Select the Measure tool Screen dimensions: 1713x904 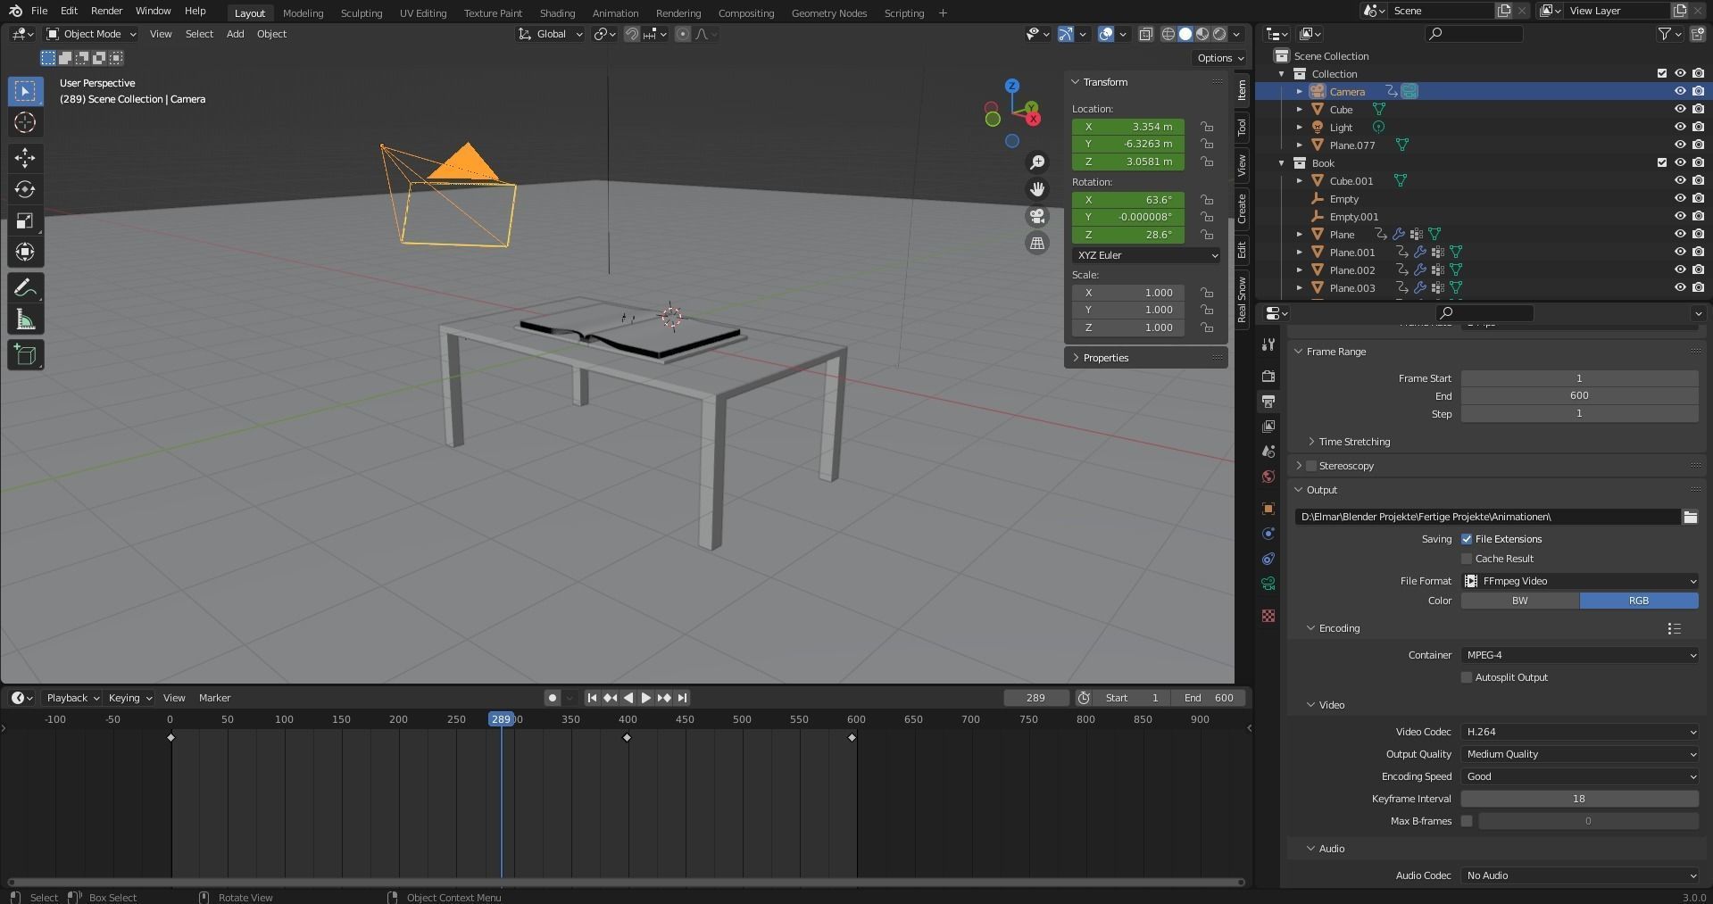25,319
